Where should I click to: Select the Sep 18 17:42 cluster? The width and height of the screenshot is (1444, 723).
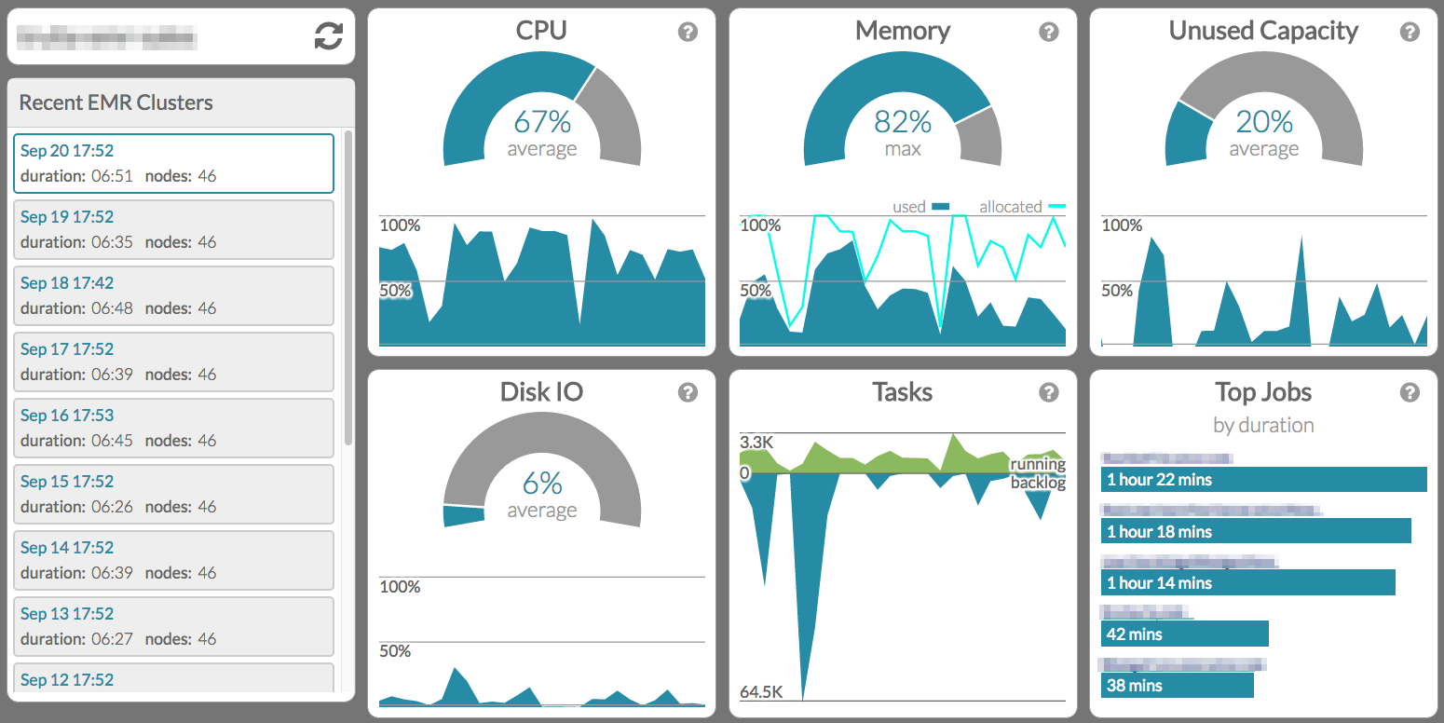pyautogui.click(x=173, y=295)
